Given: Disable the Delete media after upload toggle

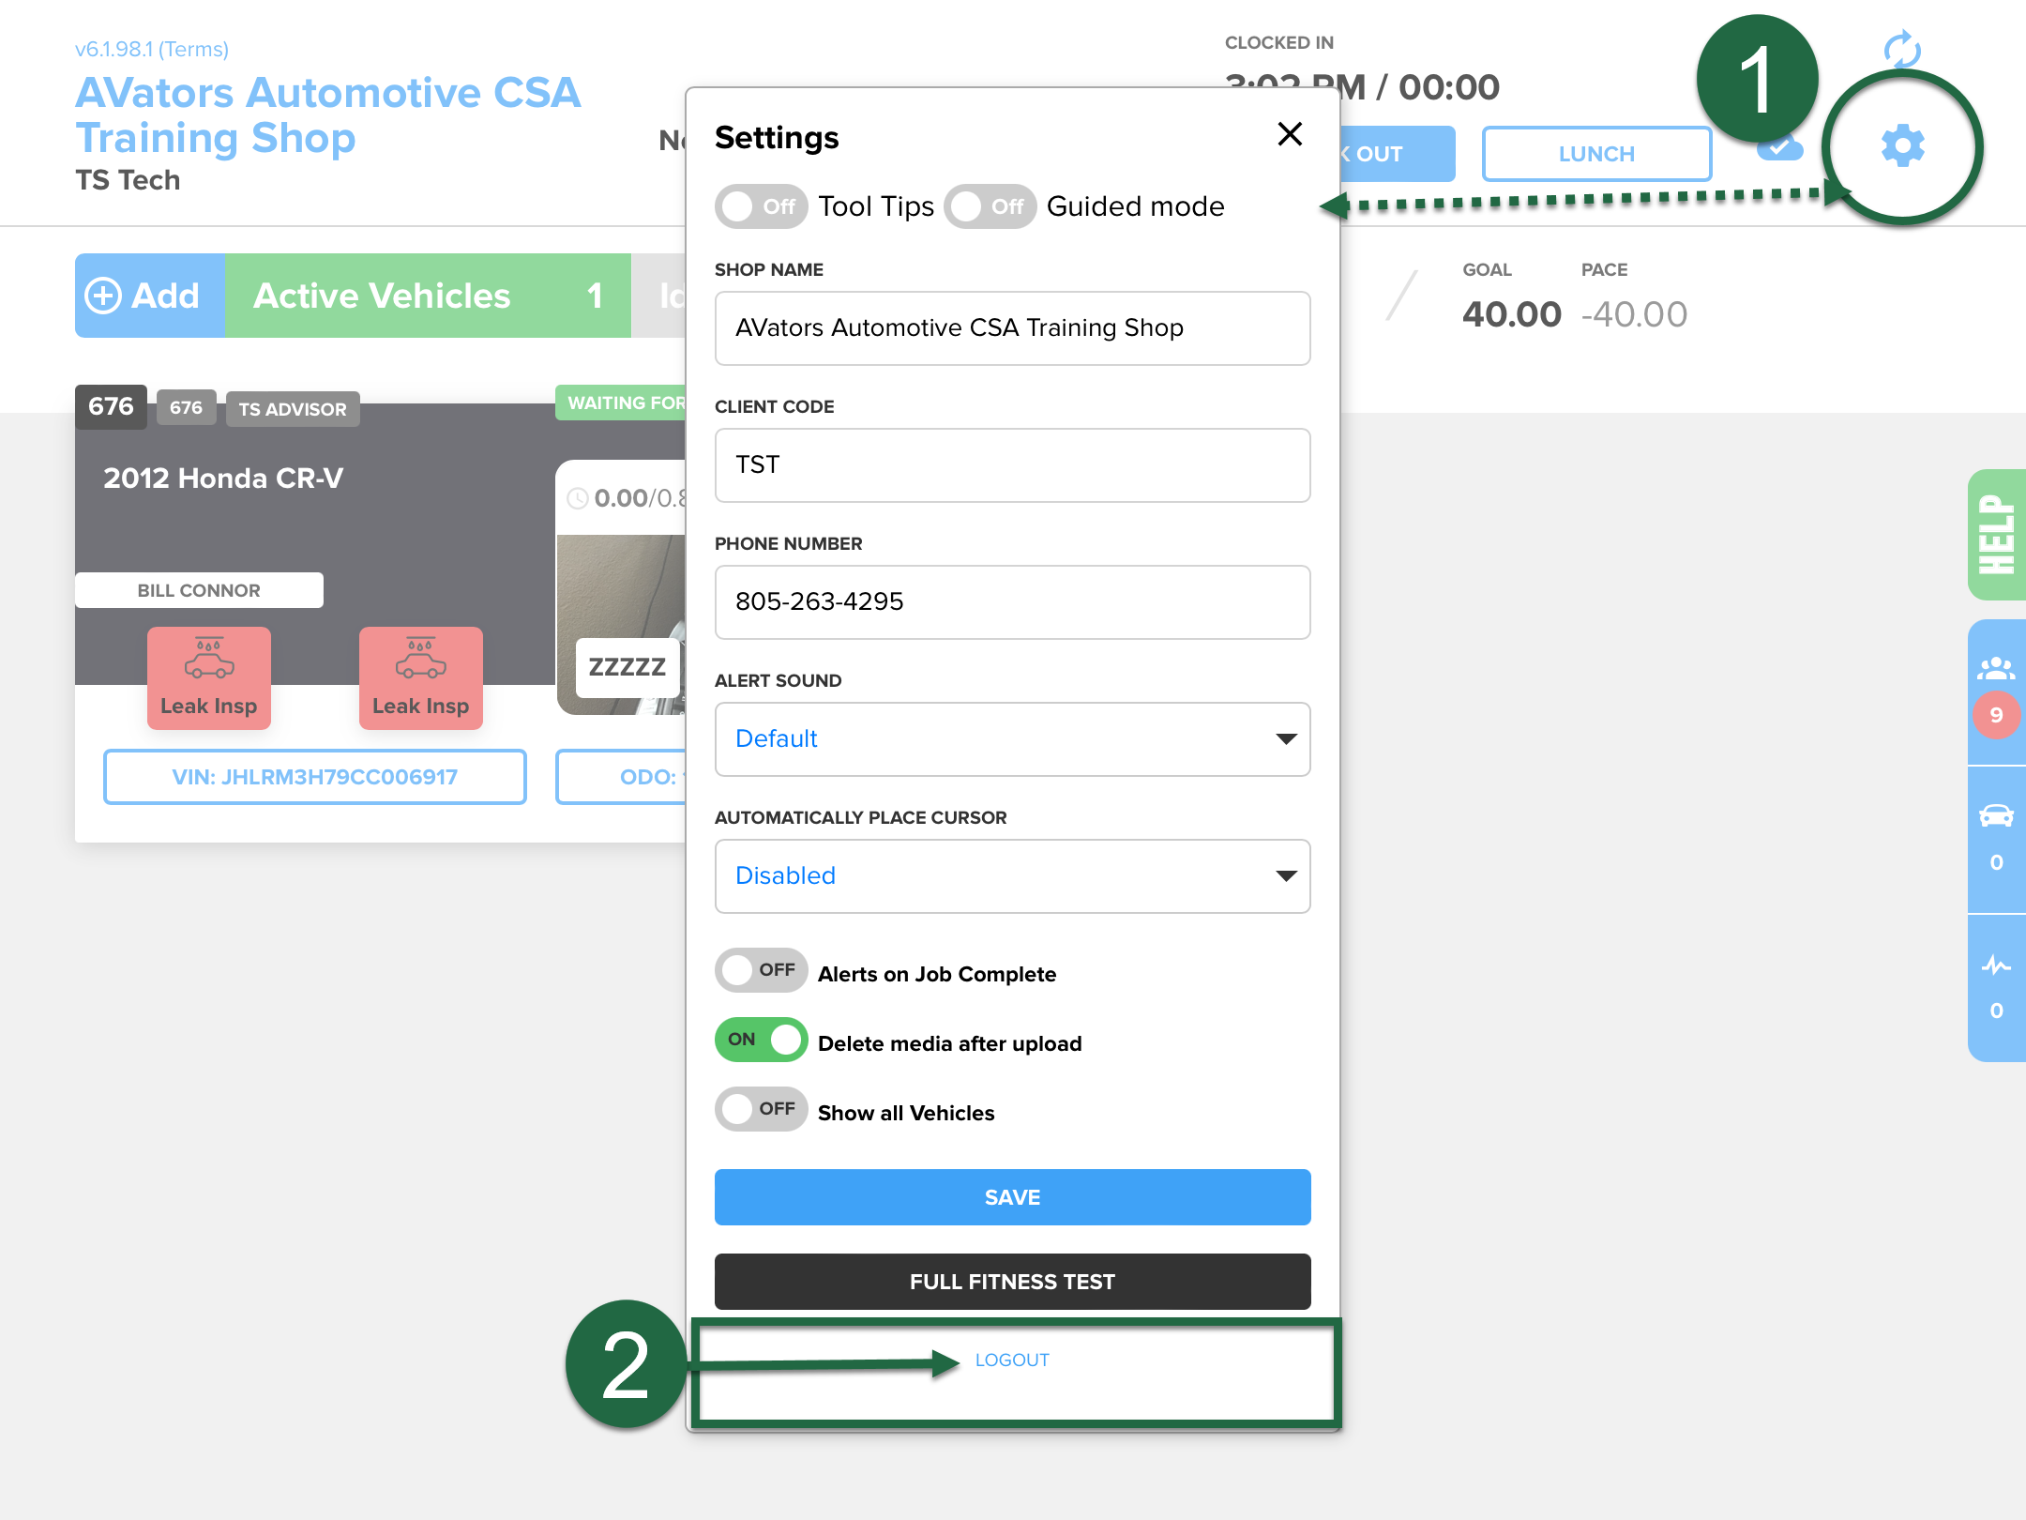Looking at the screenshot, I should pos(761,1040).
